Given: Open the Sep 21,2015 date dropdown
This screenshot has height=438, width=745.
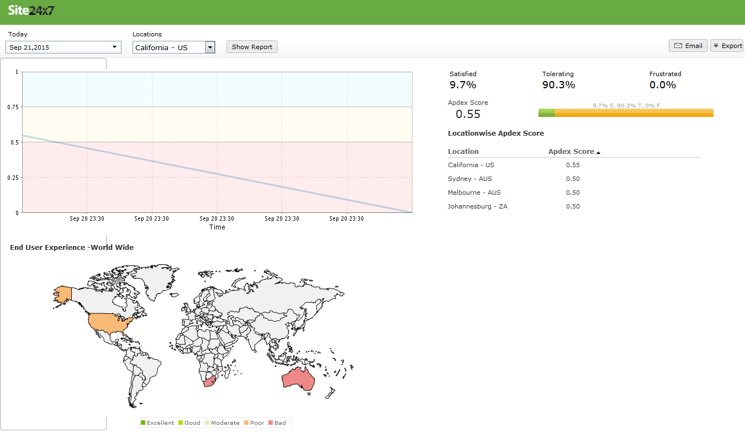Looking at the screenshot, I should click(63, 47).
